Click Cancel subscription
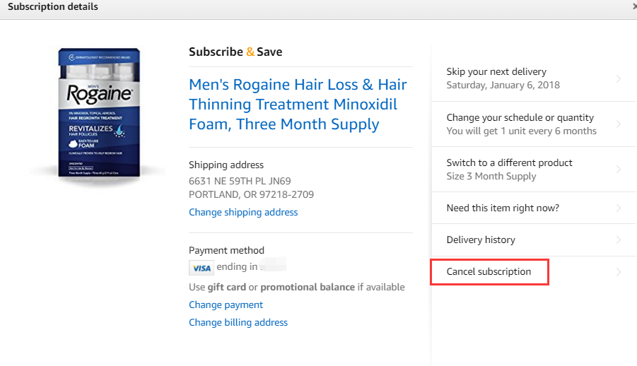The height and width of the screenshot is (366, 637). tap(489, 271)
